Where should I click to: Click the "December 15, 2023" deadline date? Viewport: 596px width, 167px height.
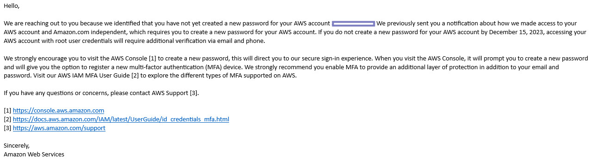point(515,32)
